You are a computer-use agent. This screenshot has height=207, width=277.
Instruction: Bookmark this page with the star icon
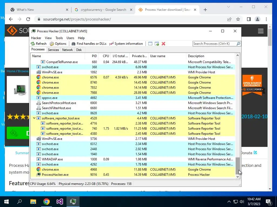tap(238, 19)
